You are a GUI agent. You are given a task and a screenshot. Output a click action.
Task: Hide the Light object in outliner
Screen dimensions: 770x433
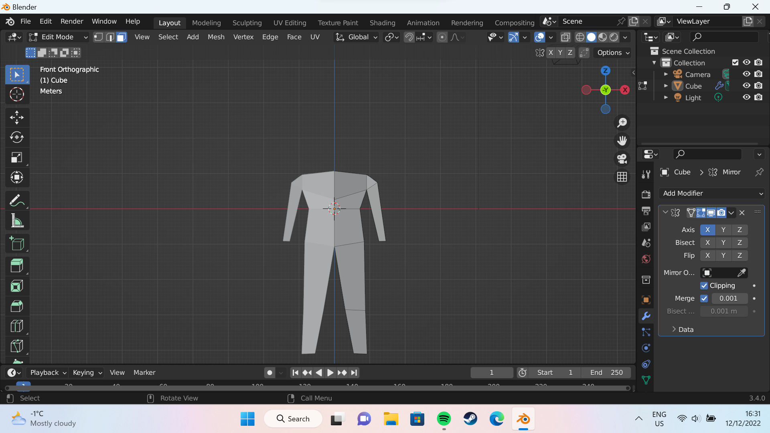point(746,97)
